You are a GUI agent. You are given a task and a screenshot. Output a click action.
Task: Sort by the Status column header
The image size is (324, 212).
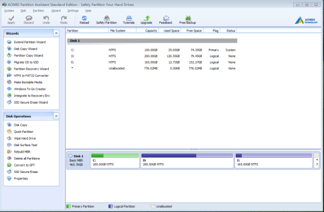229,31
